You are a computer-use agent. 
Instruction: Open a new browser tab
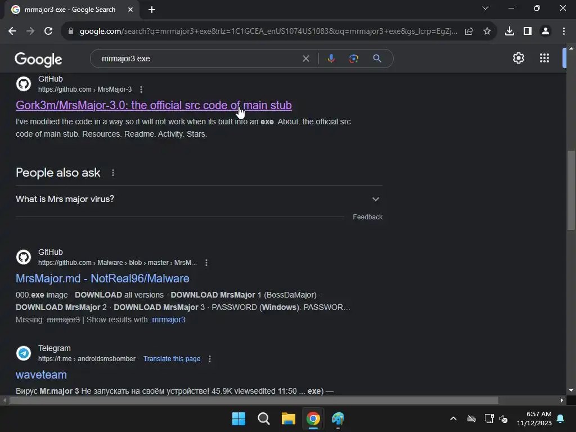(x=152, y=10)
